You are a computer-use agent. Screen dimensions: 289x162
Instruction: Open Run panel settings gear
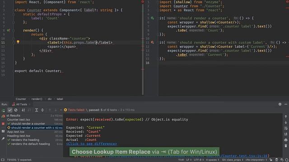pyautogui.click(x=280, y=104)
